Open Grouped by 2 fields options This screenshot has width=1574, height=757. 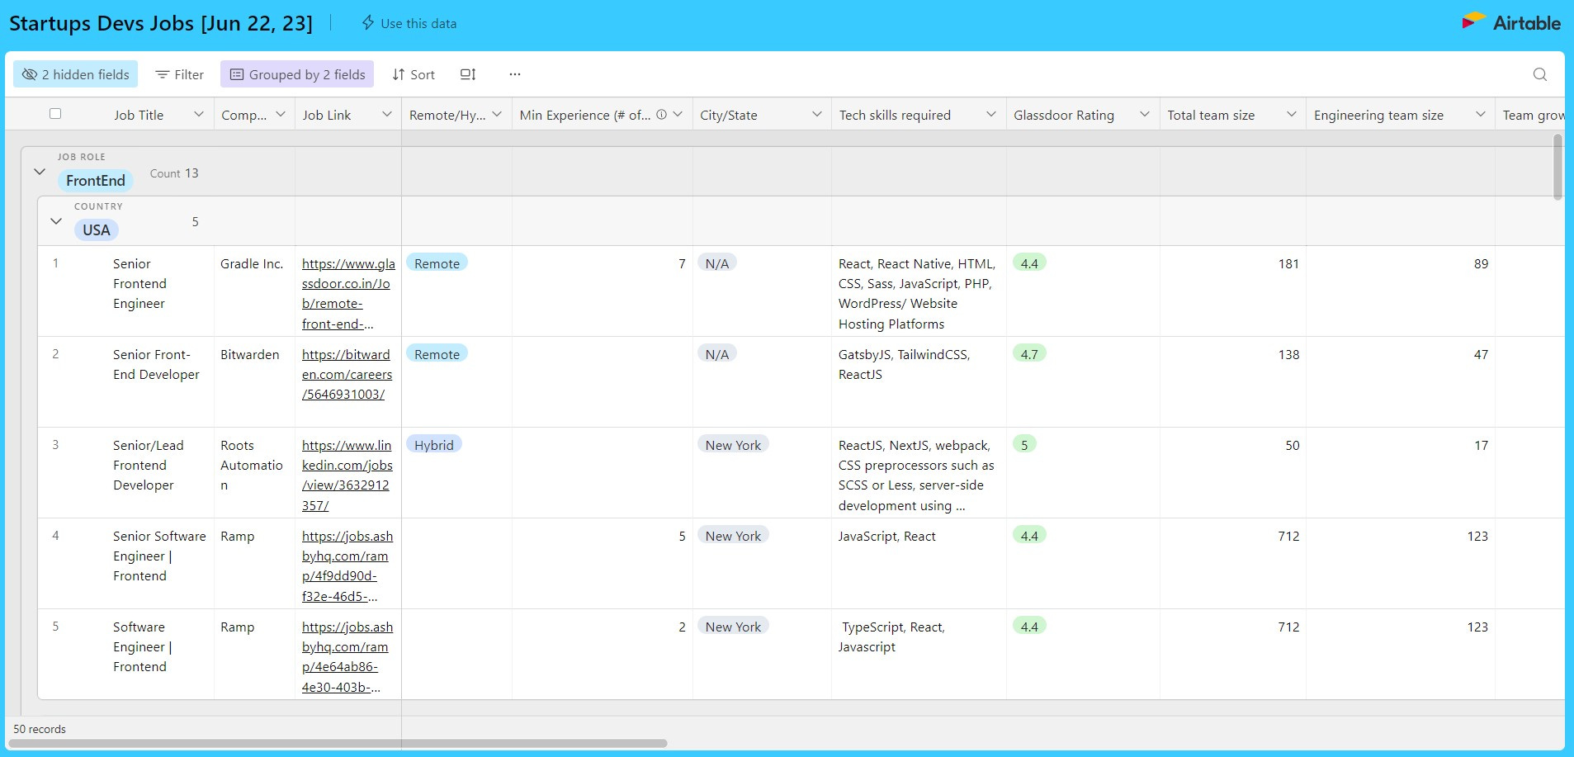pyautogui.click(x=297, y=74)
